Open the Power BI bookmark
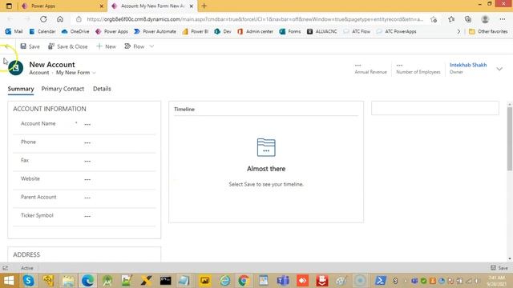Viewport: 513px width, 288px height. coord(196,32)
